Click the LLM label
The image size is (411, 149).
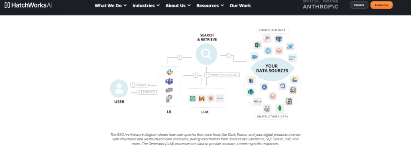[205, 112]
